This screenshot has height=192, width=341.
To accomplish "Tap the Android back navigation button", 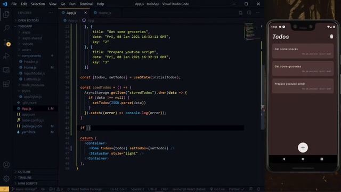I will [x=284, y=159].
